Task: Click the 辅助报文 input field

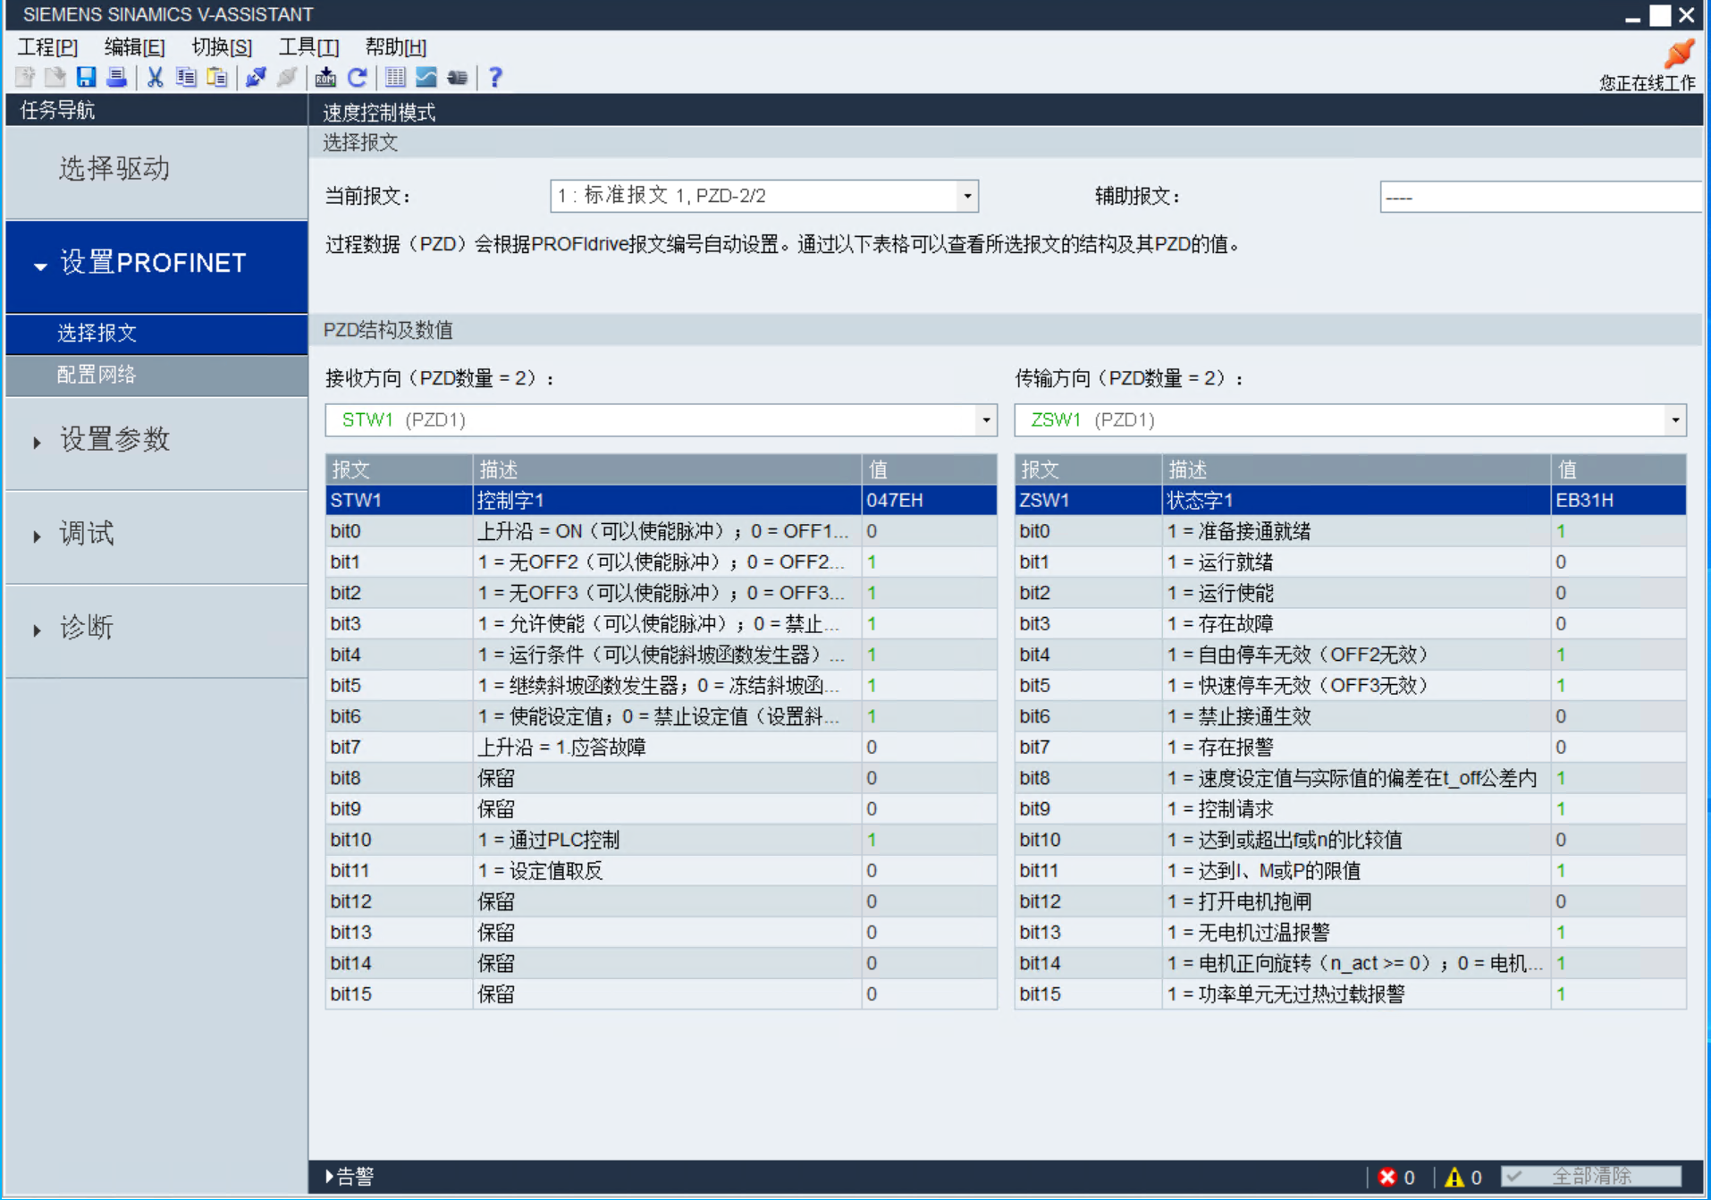Action: [1540, 197]
